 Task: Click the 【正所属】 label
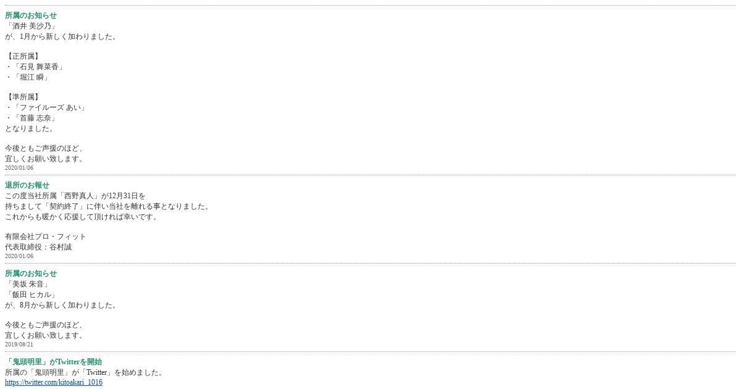[x=23, y=56]
